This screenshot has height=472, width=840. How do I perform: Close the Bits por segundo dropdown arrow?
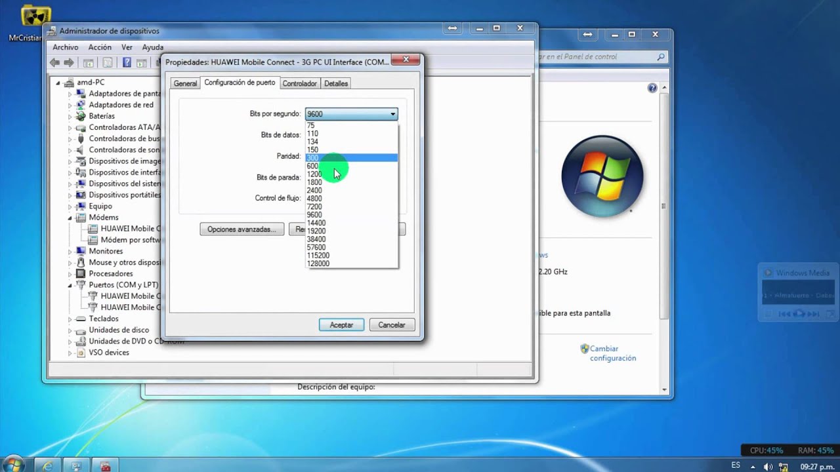pos(392,114)
